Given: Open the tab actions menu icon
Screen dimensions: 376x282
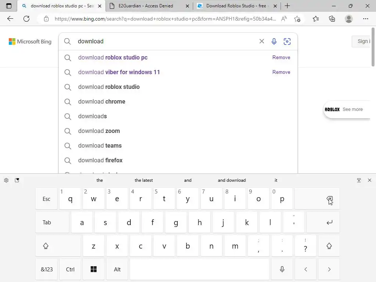Looking at the screenshot, I should tap(9, 6).
